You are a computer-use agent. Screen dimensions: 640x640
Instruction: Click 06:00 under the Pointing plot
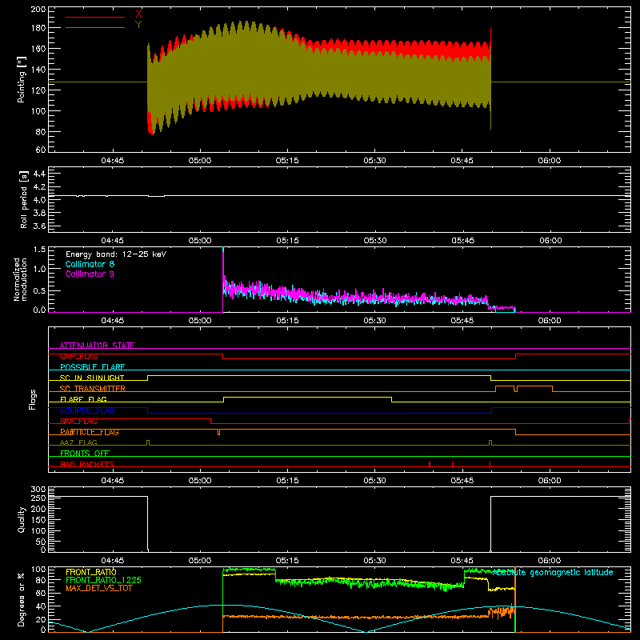pyautogui.click(x=550, y=161)
